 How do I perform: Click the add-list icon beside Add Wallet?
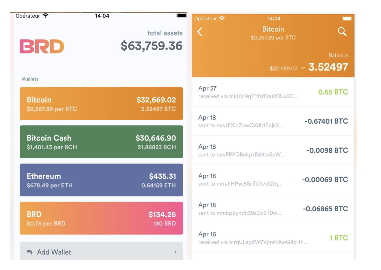click(30, 252)
